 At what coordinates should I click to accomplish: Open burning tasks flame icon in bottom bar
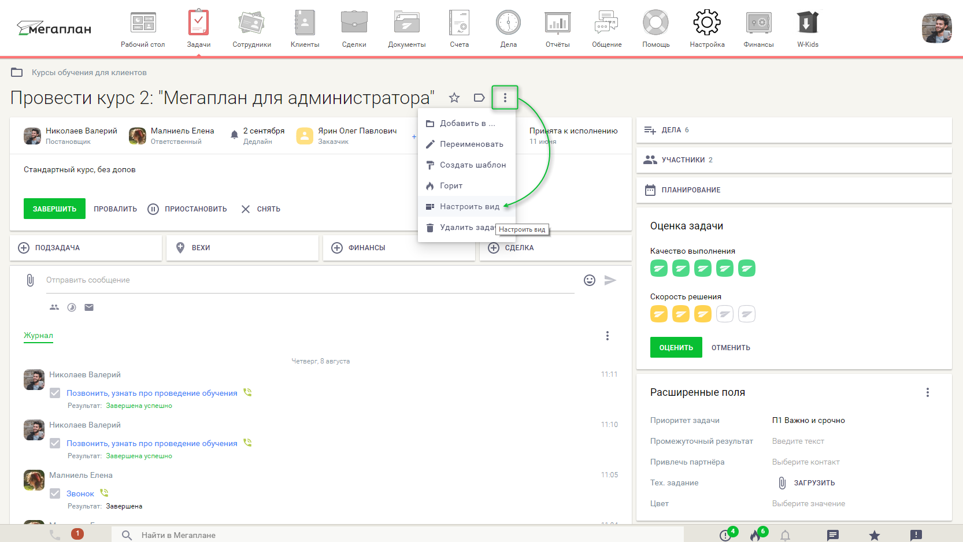click(x=755, y=536)
